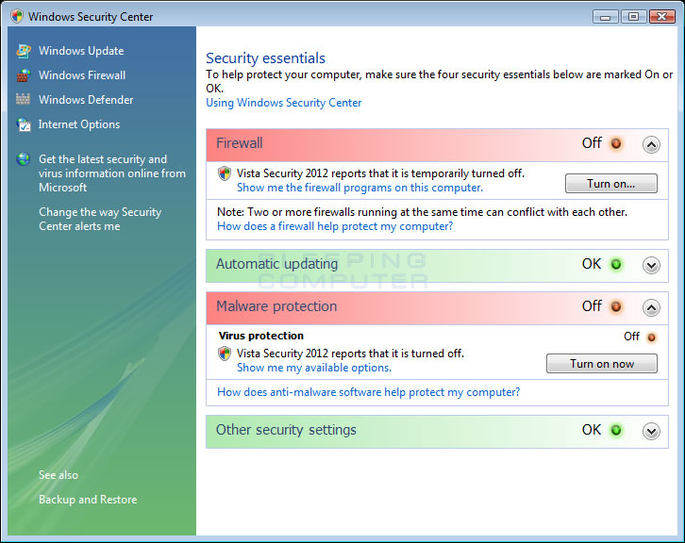This screenshot has height=543, width=685.
Task: Click the shield icon under Virus protection
Action: point(225,354)
